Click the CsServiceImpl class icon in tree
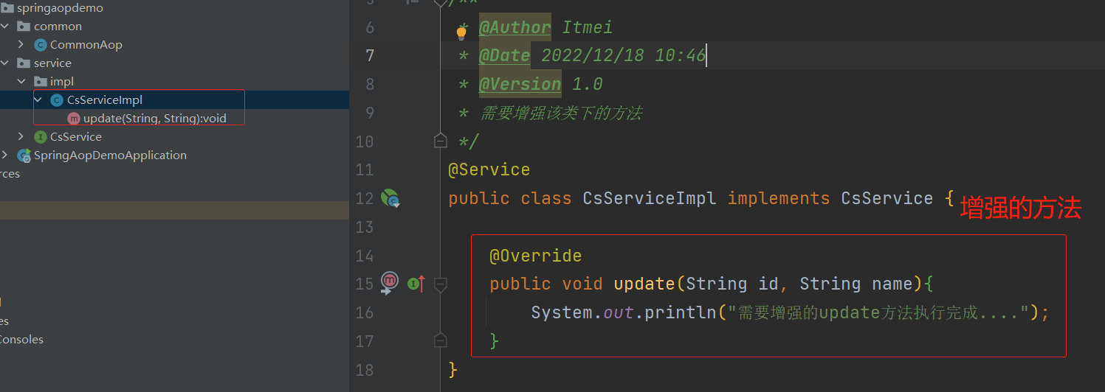The width and height of the screenshot is (1105, 392). point(57,99)
